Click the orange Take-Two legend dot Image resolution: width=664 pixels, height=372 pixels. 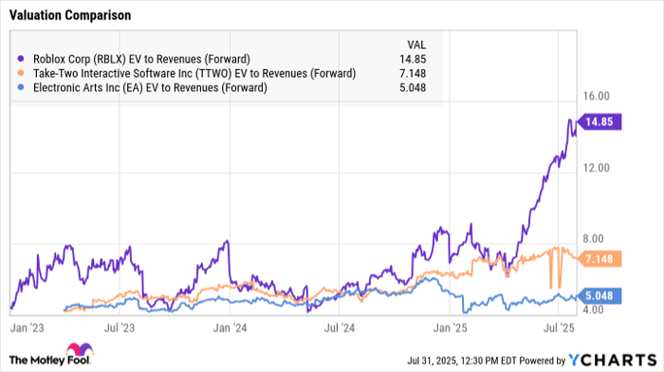(x=21, y=73)
